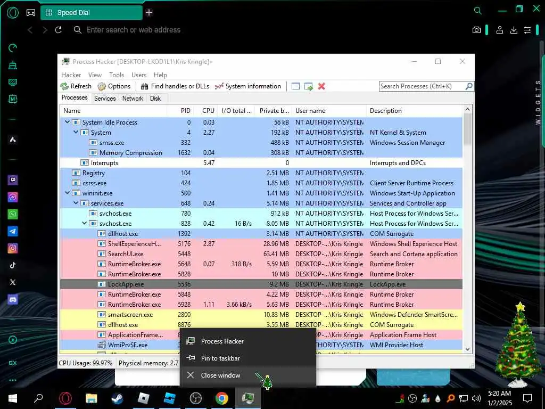Select the smartscreen.exe process row

pyautogui.click(x=261, y=314)
